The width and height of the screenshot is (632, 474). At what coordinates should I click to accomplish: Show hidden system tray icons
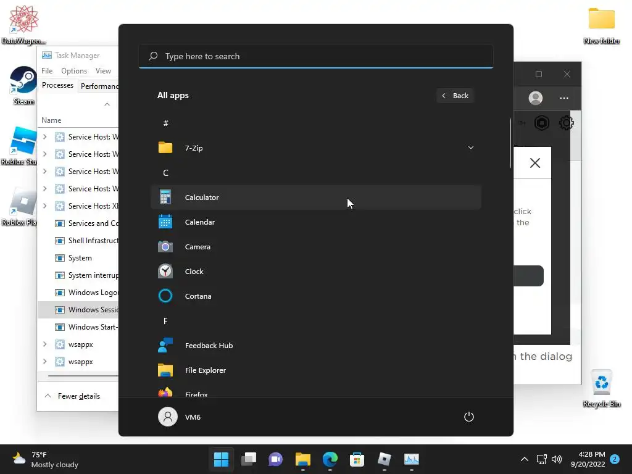pyautogui.click(x=525, y=459)
